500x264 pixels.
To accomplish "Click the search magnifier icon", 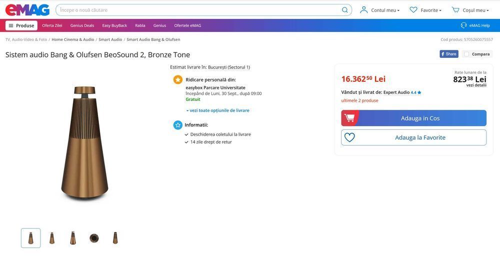I will coord(344,10).
